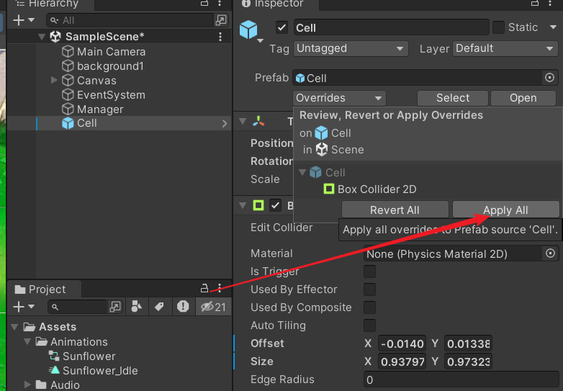Screen dimensions: 563x391
Task: Open the SampleScene three-dot options menu
Action: [x=220, y=37]
